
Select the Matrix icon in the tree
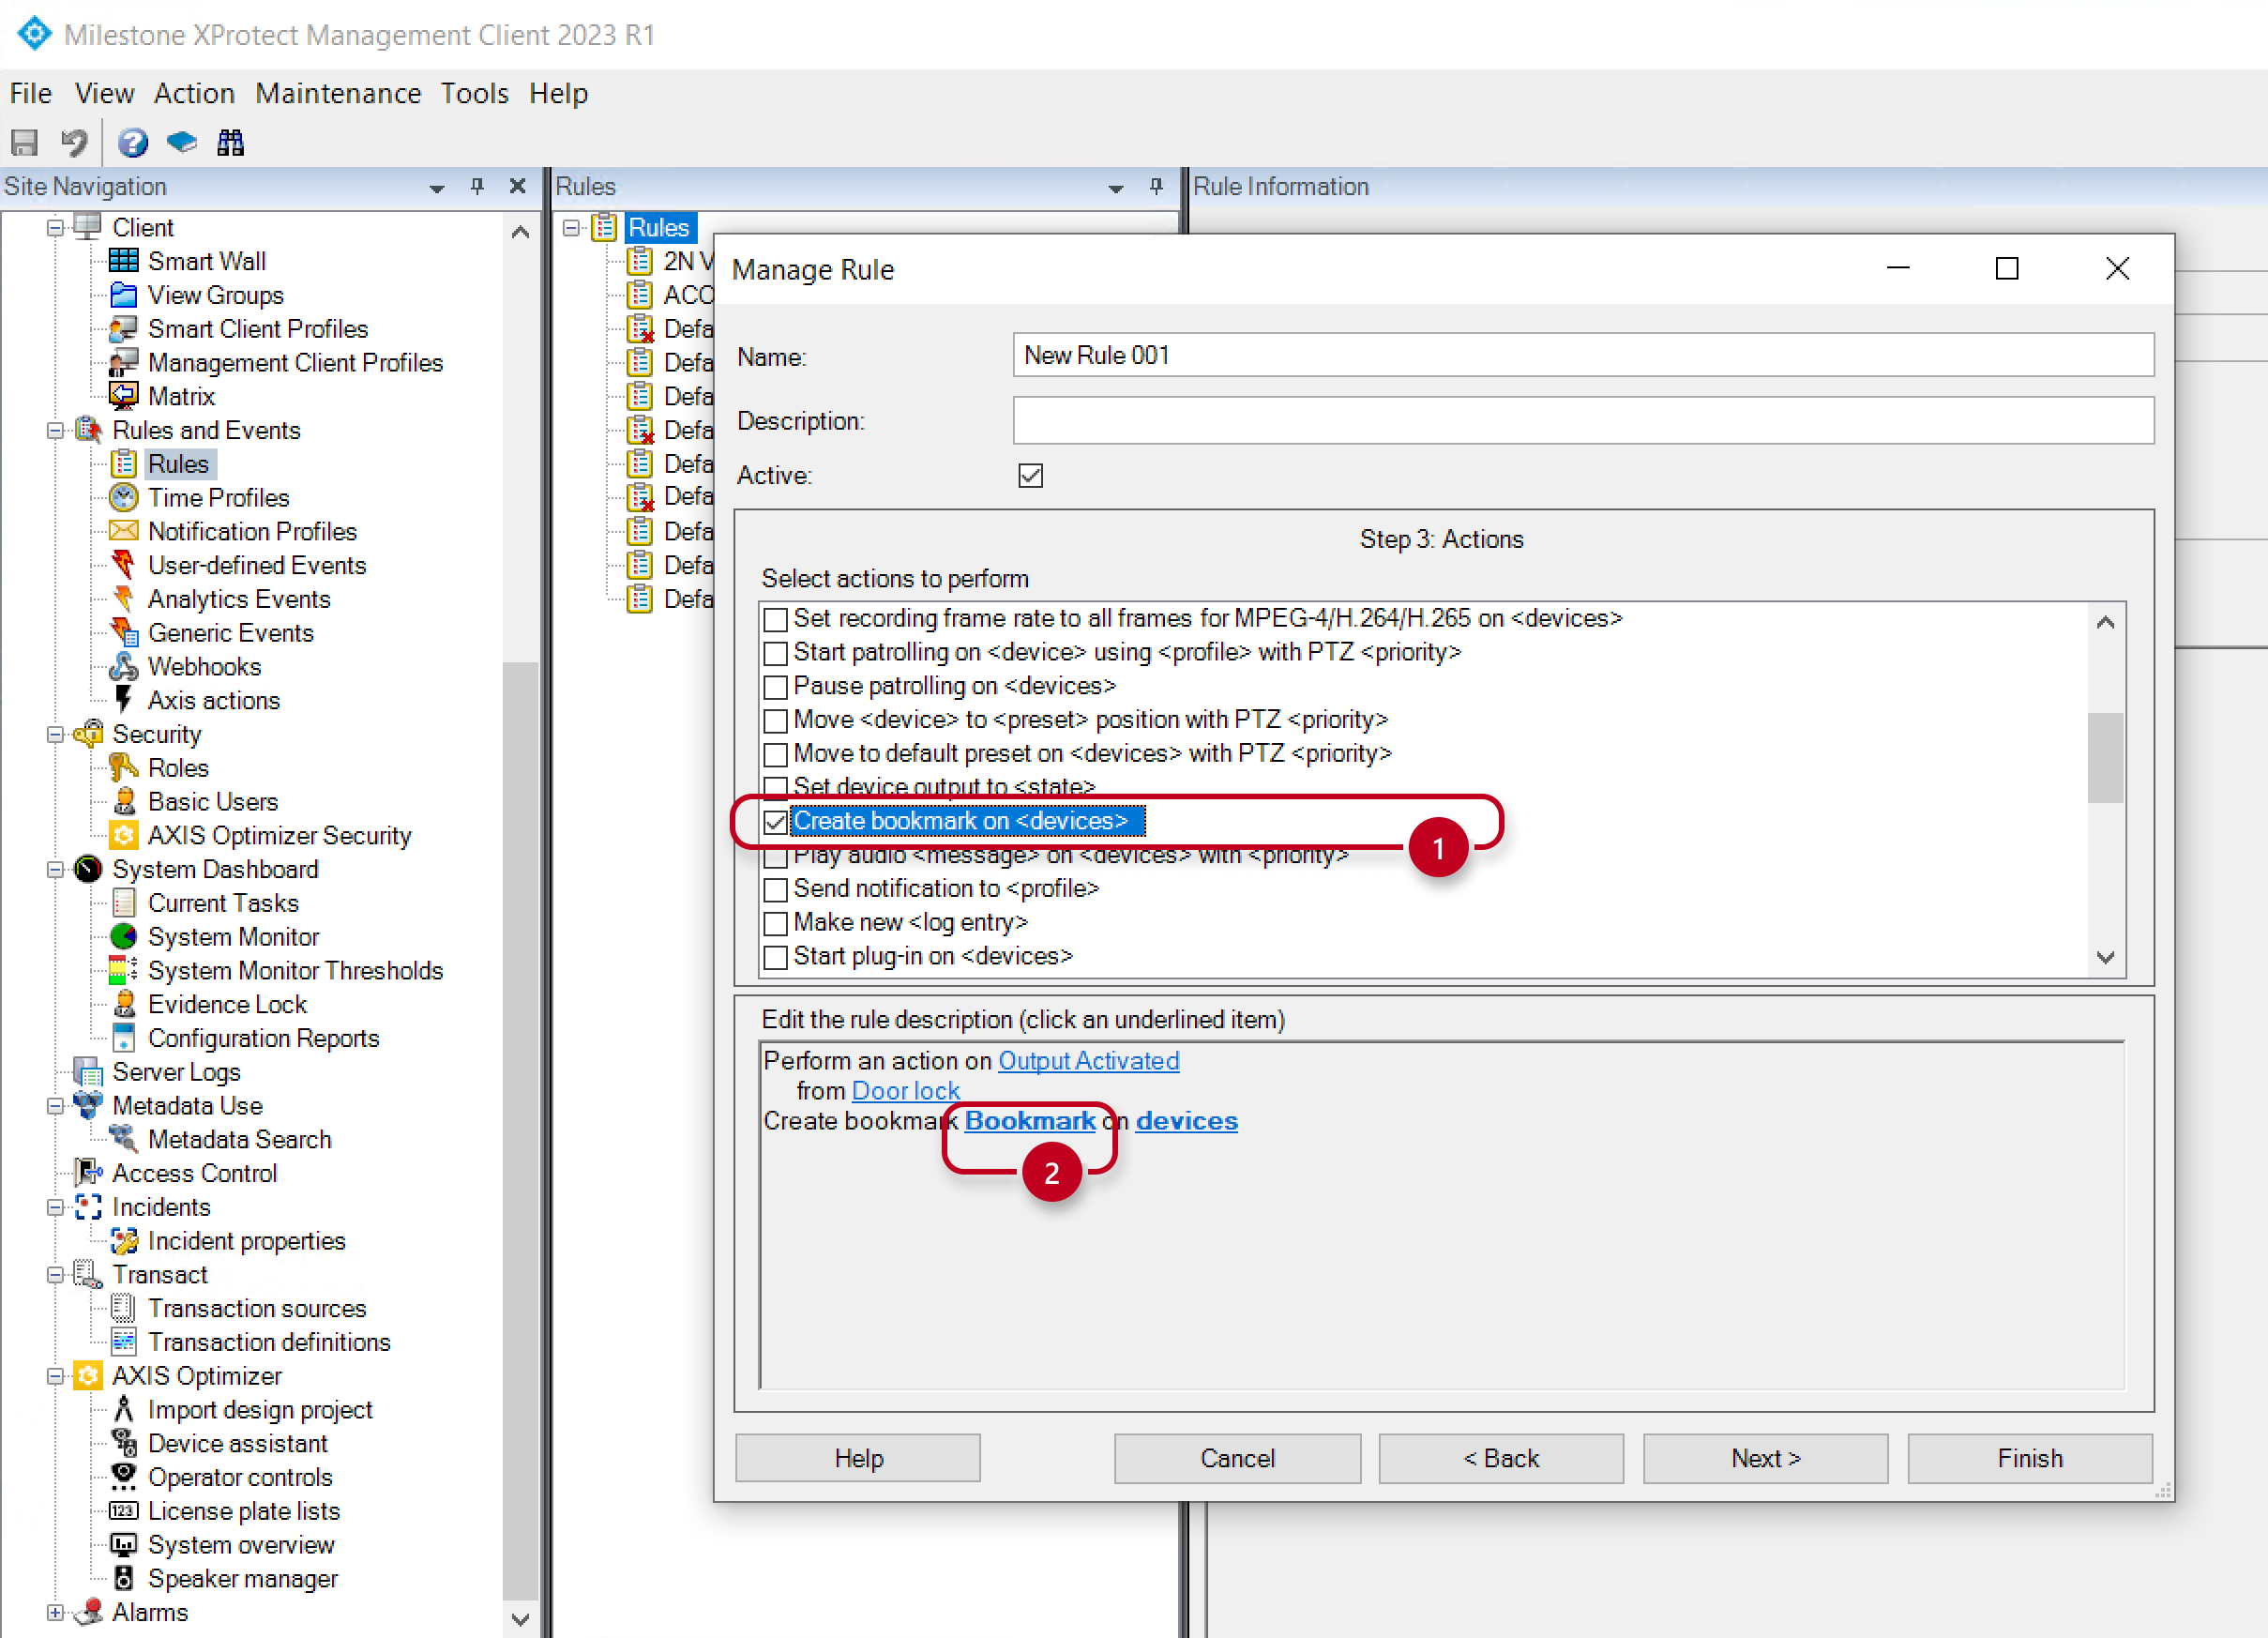(123, 396)
